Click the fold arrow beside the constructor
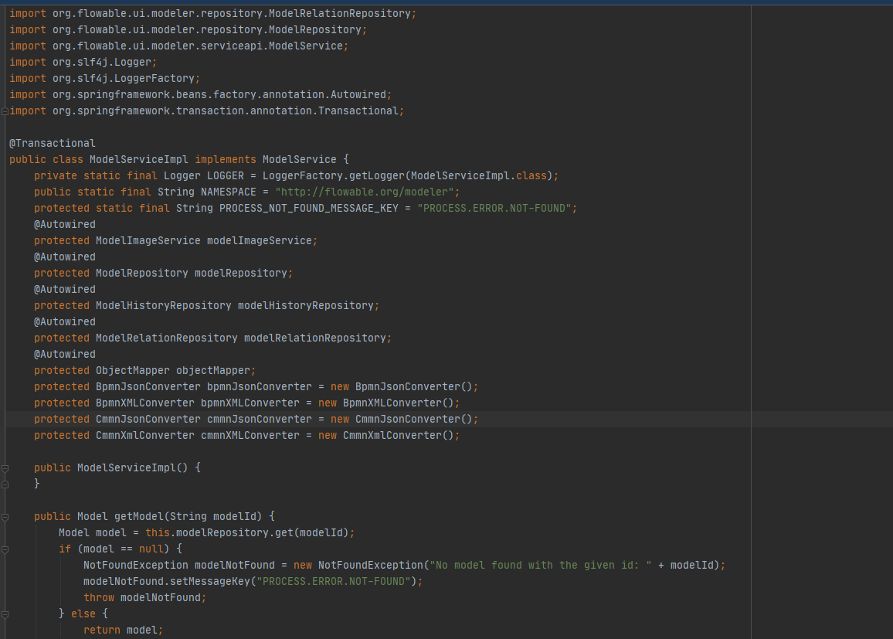This screenshot has height=639, width=893. [5, 467]
